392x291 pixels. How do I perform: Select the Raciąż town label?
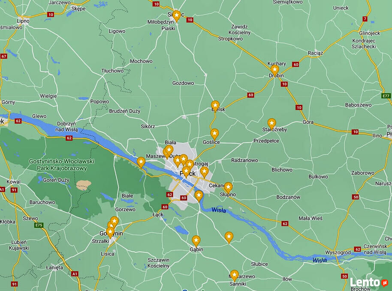(316, 53)
